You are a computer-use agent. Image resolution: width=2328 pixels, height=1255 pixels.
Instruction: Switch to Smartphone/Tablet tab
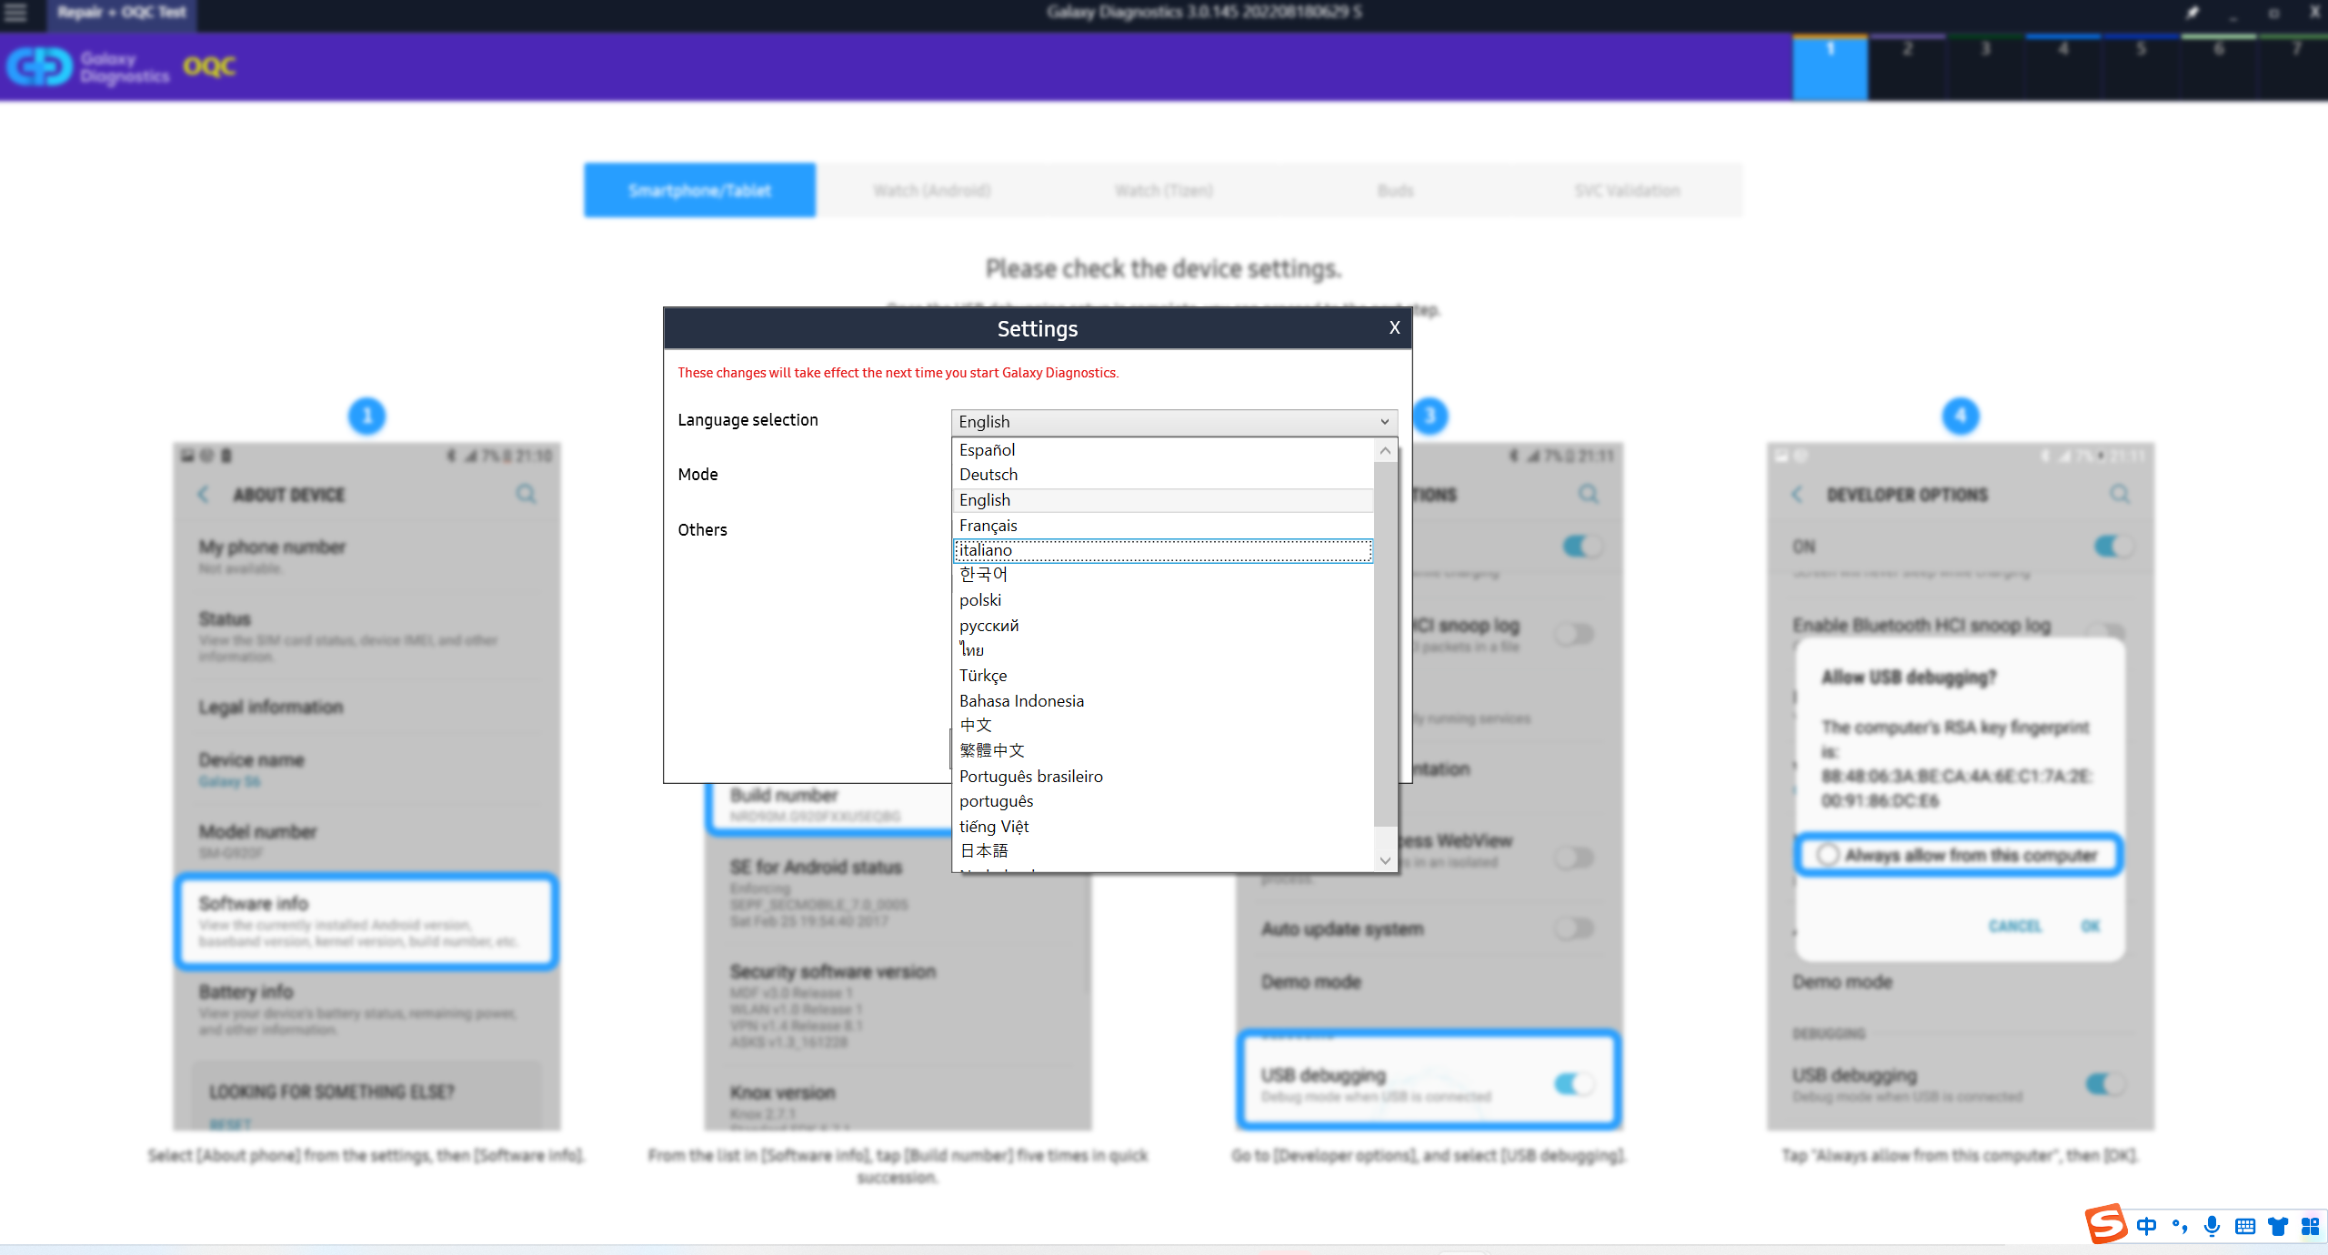[699, 190]
